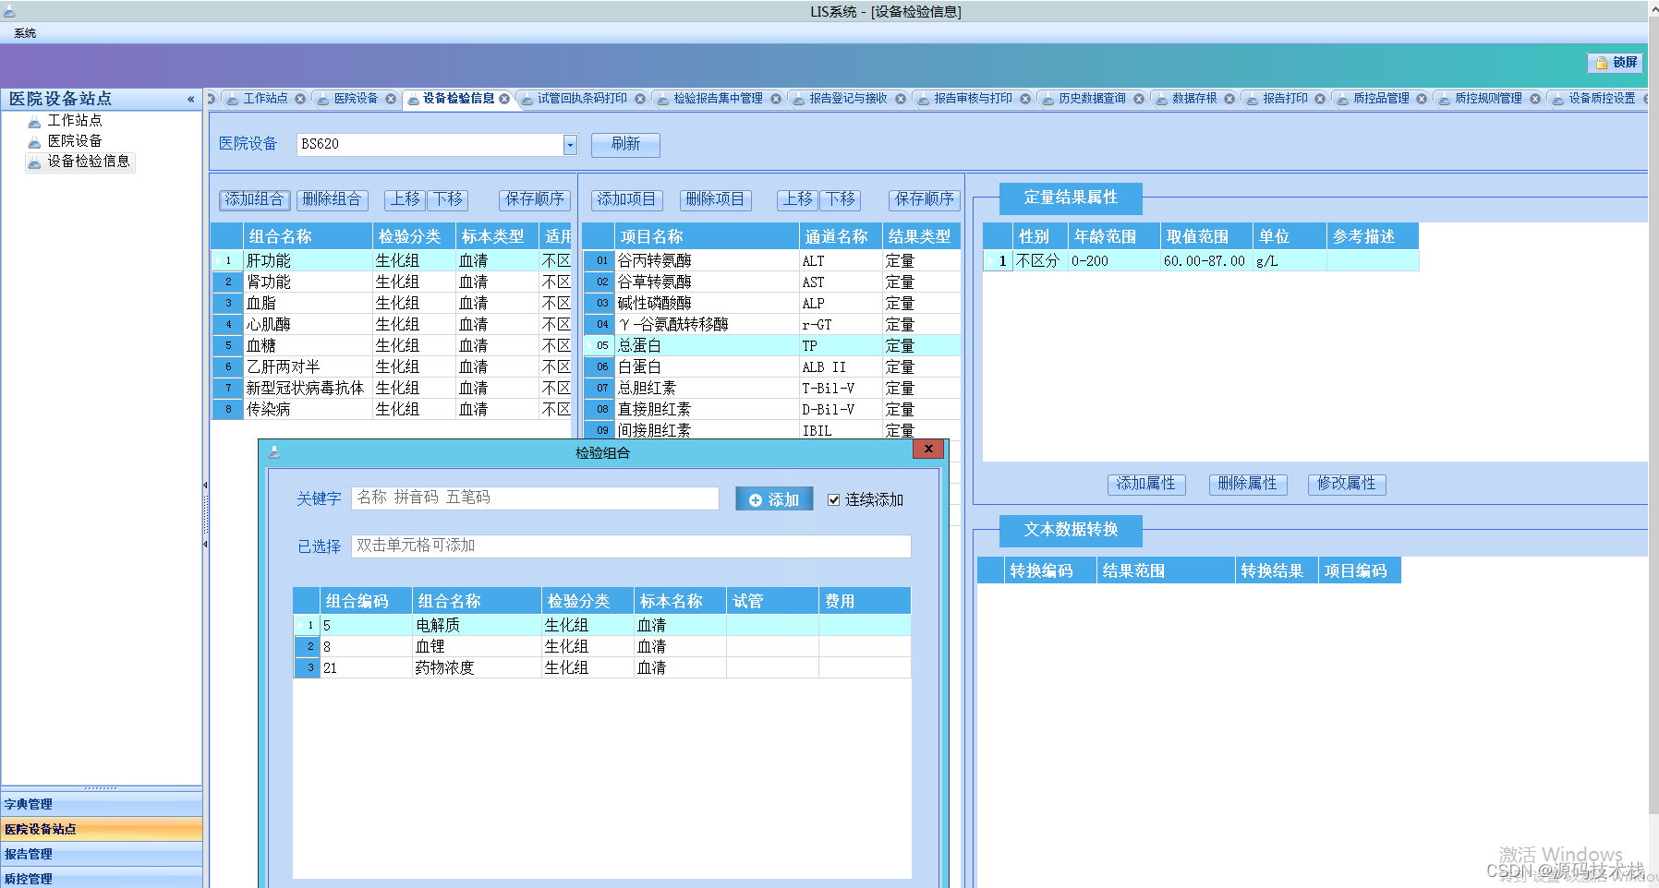
Task: Click the 60.00-87.00 value range cell
Action: [x=1206, y=261]
